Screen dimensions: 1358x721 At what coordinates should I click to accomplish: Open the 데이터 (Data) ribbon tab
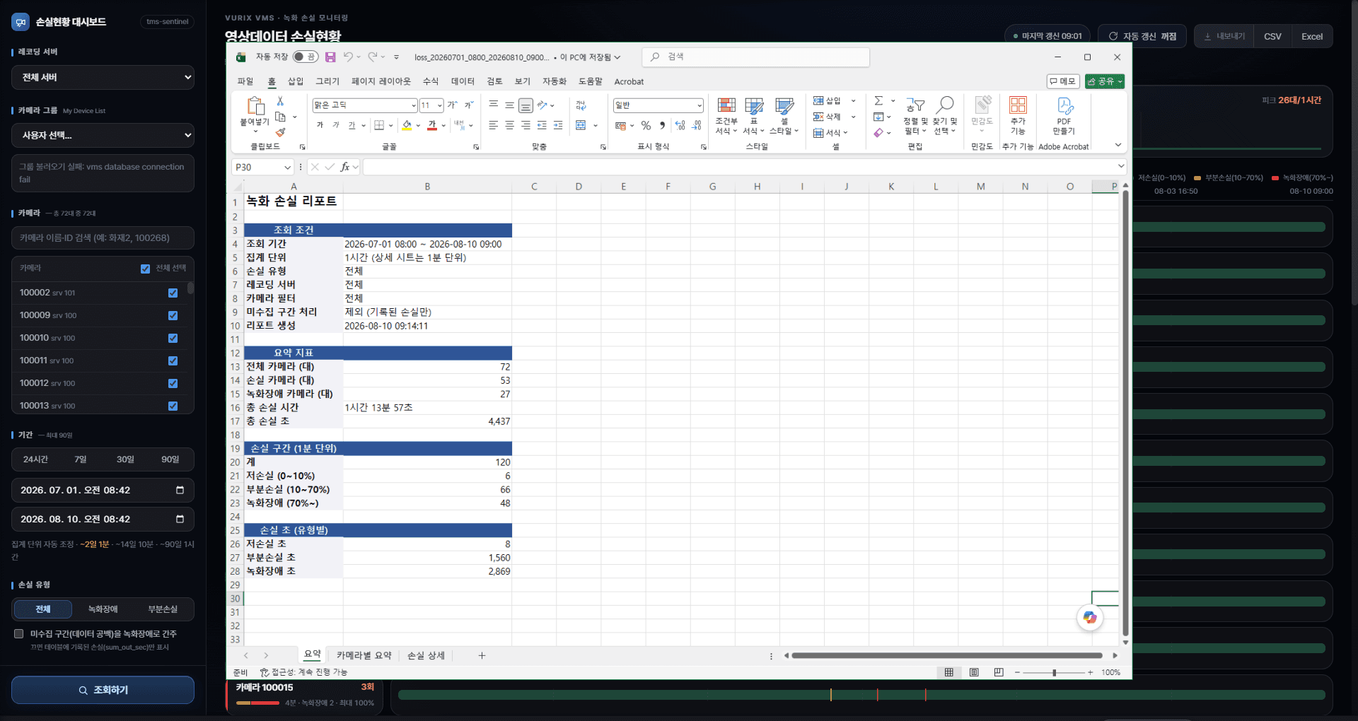pyautogui.click(x=463, y=81)
